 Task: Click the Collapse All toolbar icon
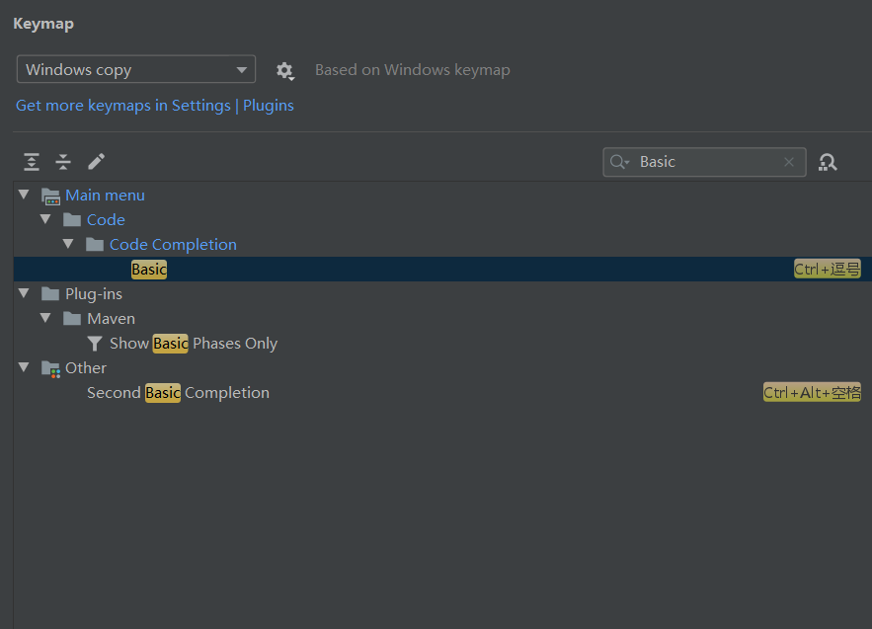click(x=63, y=162)
